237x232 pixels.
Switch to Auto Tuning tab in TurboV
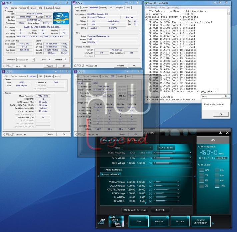[134, 140]
